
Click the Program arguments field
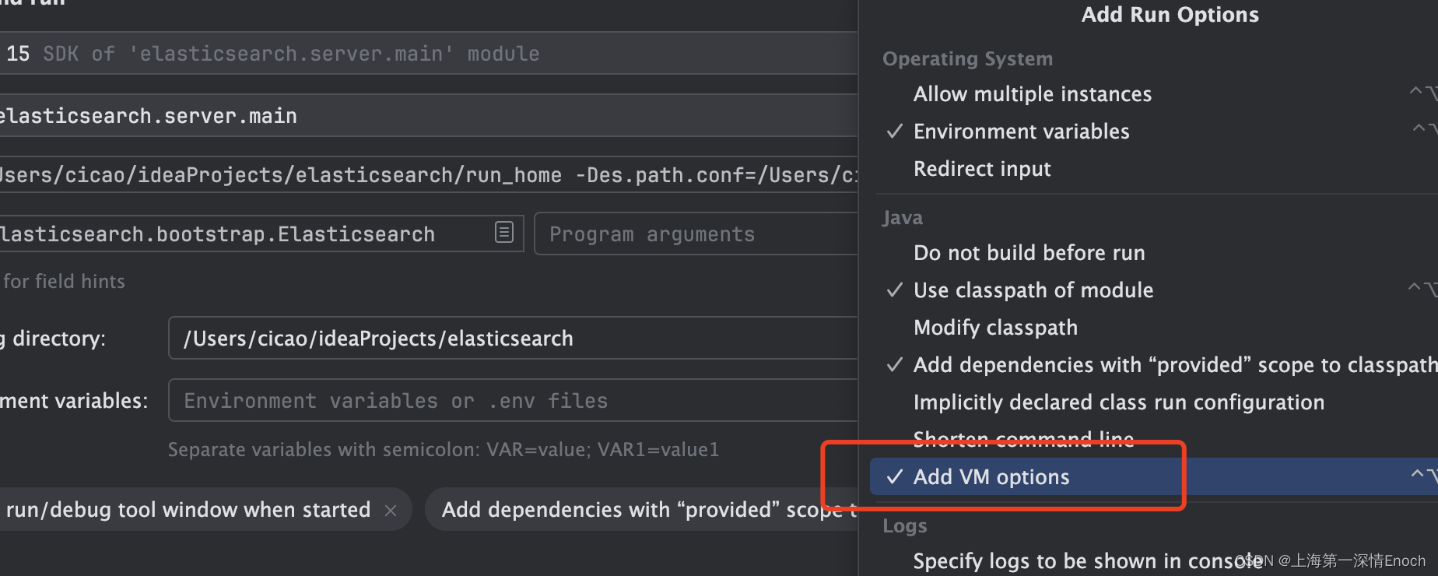pyautogui.click(x=696, y=234)
